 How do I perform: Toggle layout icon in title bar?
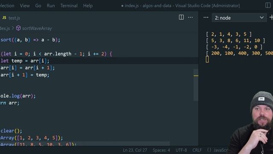click(x=268, y=5)
